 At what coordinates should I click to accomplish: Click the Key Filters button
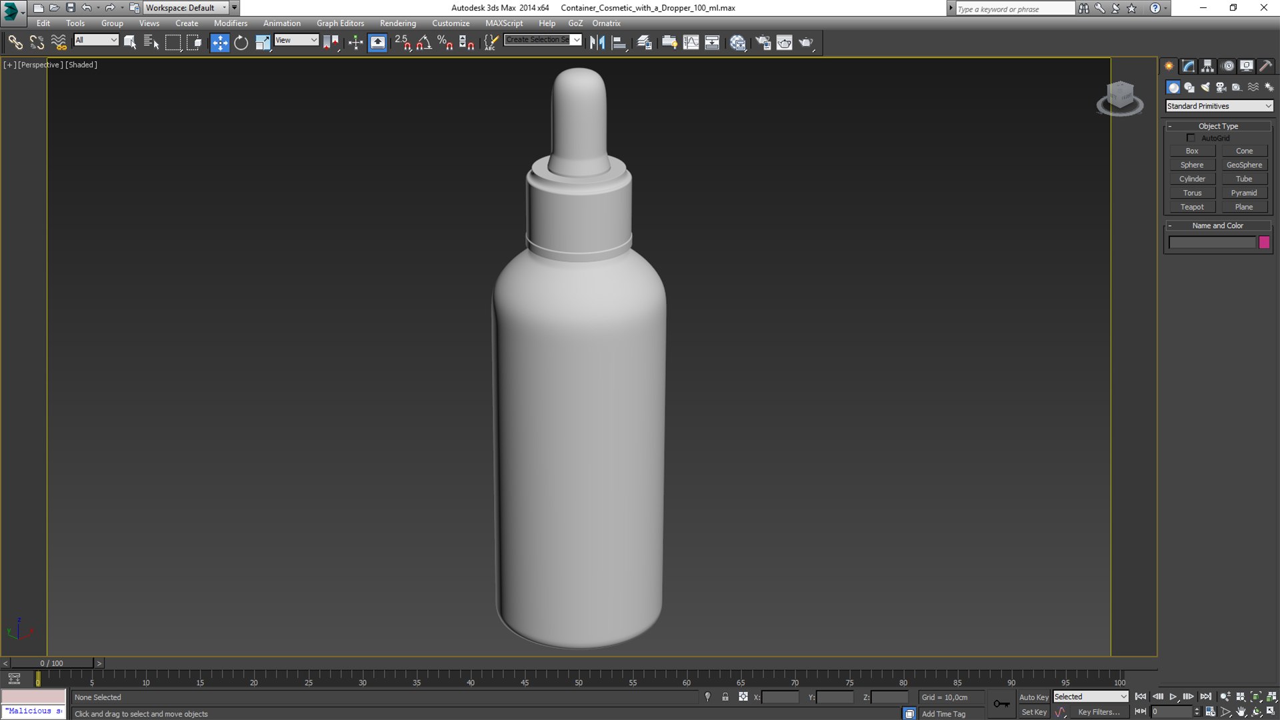1099,712
